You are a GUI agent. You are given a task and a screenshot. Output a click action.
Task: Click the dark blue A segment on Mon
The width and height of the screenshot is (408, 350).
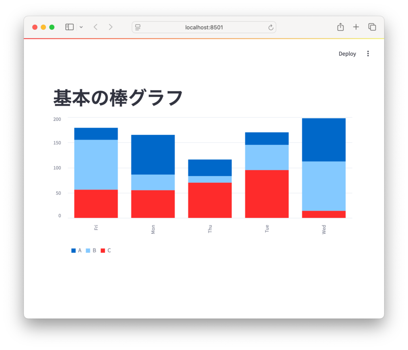coord(153,154)
